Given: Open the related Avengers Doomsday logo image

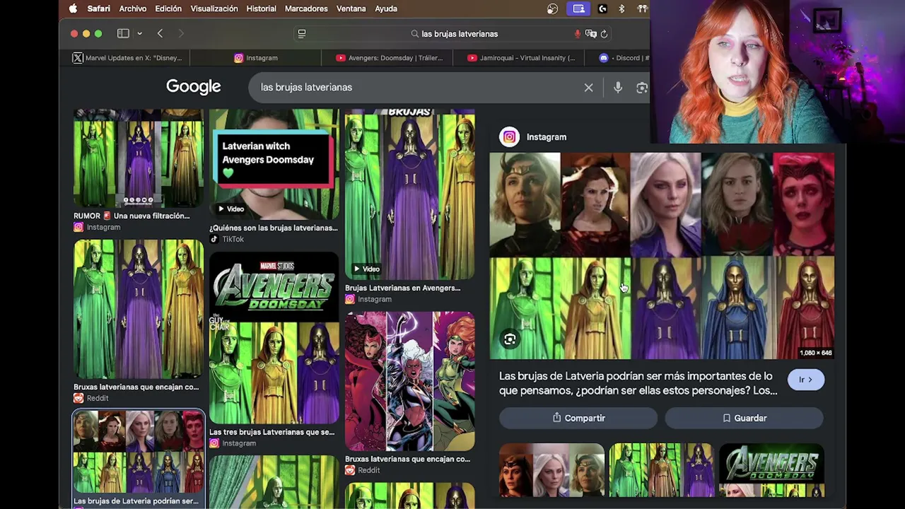Looking at the screenshot, I should [x=771, y=470].
